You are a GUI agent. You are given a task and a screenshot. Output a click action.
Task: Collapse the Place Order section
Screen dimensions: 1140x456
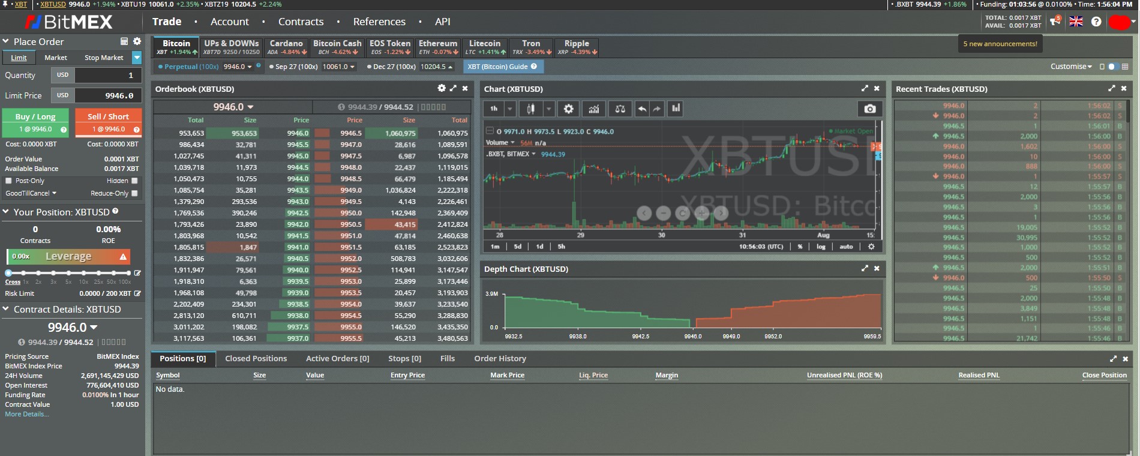(5, 41)
